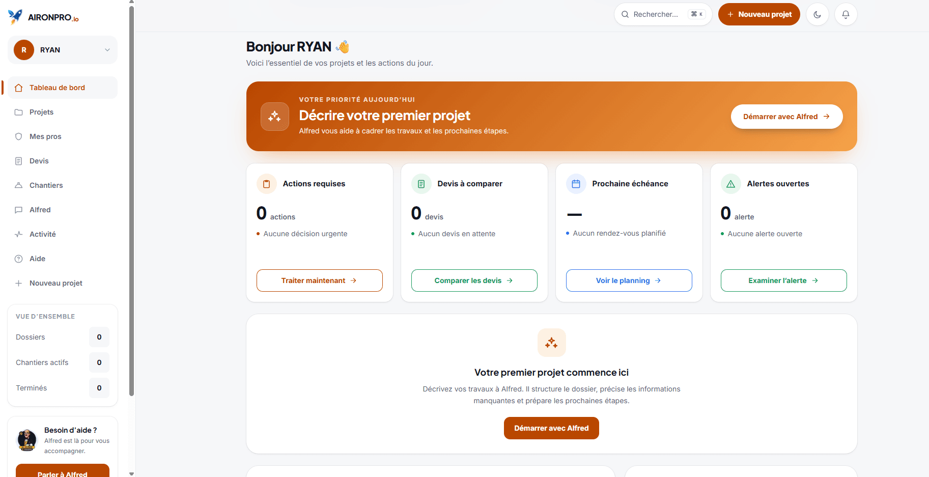This screenshot has width=929, height=477.
Task: Open the Devis sidebar entry
Action: [63, 161]
